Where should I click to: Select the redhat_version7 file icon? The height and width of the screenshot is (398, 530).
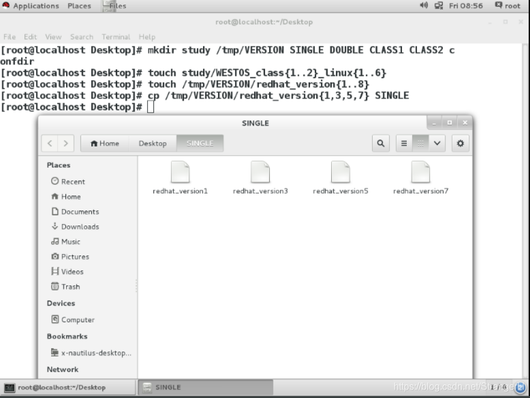click(420, 172)
